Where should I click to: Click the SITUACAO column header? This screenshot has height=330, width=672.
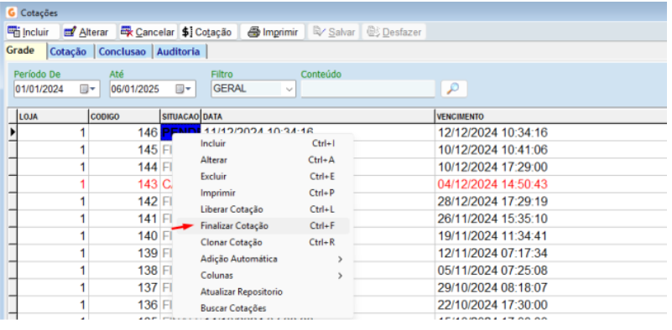click(x=180, y=116)
